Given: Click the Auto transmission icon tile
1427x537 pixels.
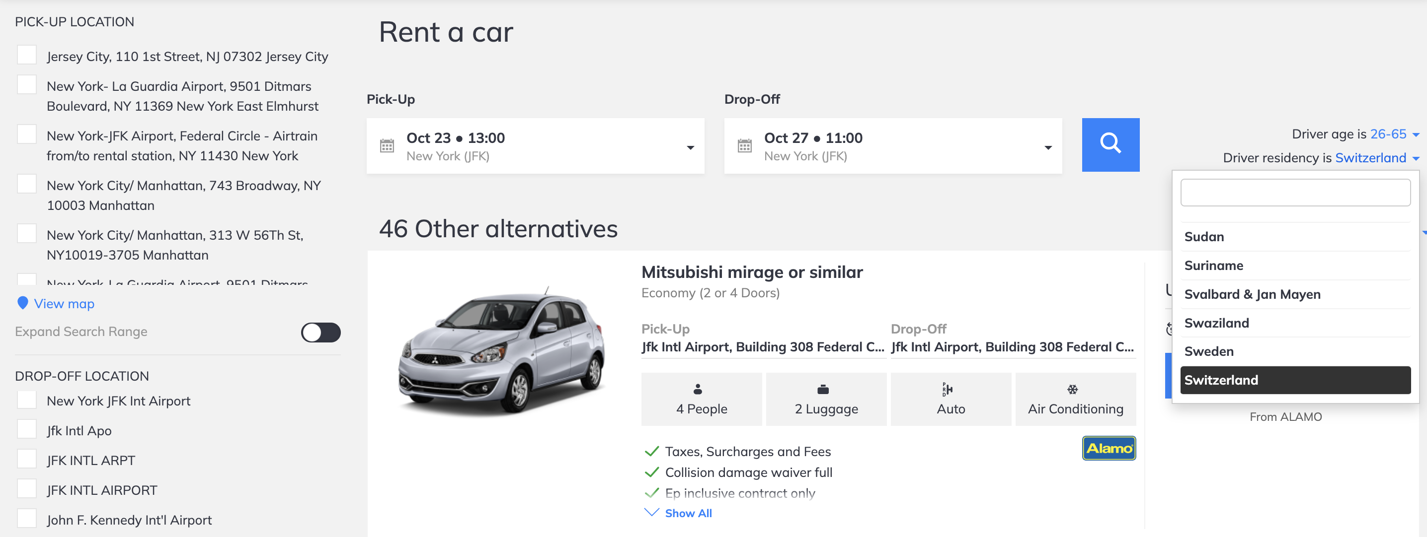Looking at the screenshot, I should pyautogui.click(x=951, y=399).
